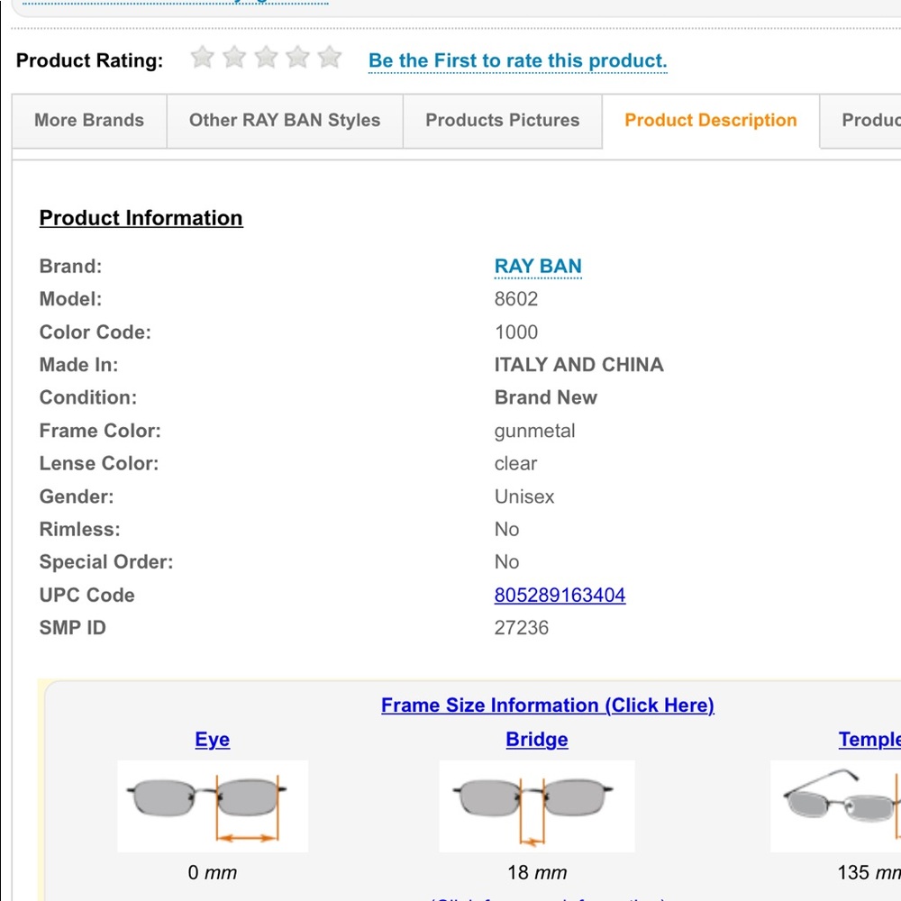Click Eye size glasses diagram image
Screen dimensions: 901x901
click(x=213, y=806)
